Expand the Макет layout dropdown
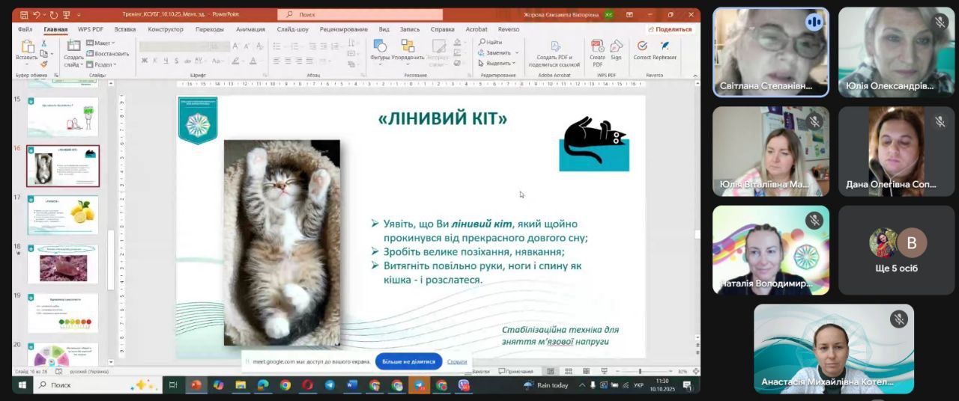 click(x=100, y=43)
